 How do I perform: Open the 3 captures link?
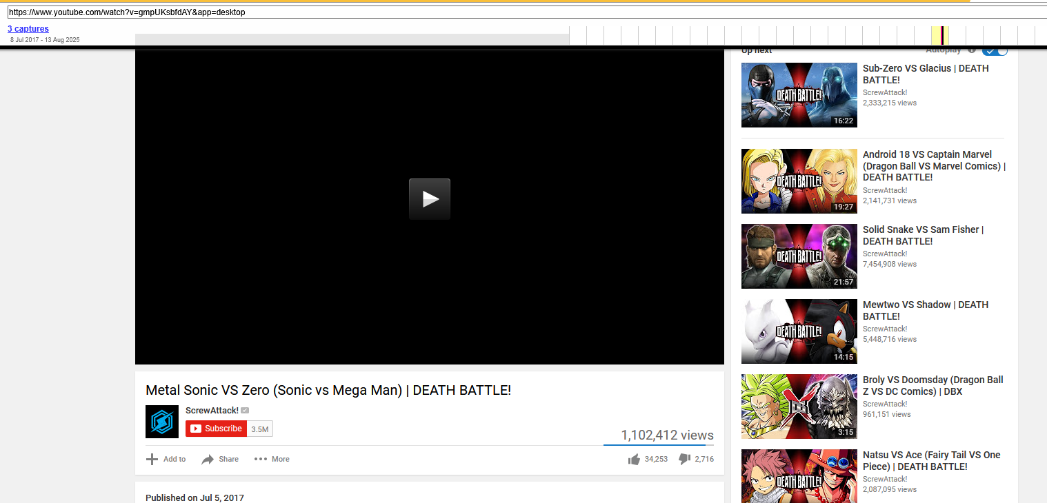pos(28,29)
